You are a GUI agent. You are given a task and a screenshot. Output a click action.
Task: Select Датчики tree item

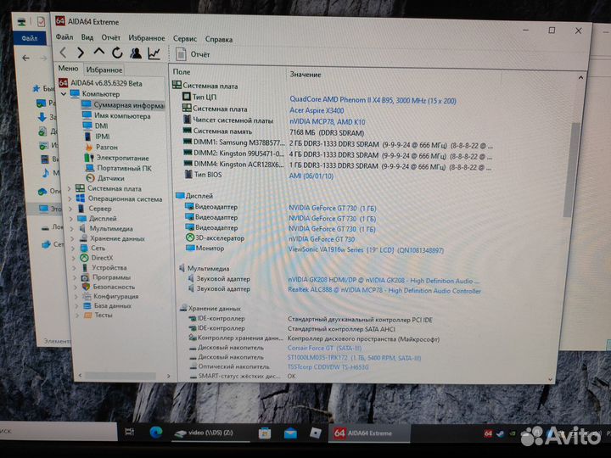coord(105,178)
